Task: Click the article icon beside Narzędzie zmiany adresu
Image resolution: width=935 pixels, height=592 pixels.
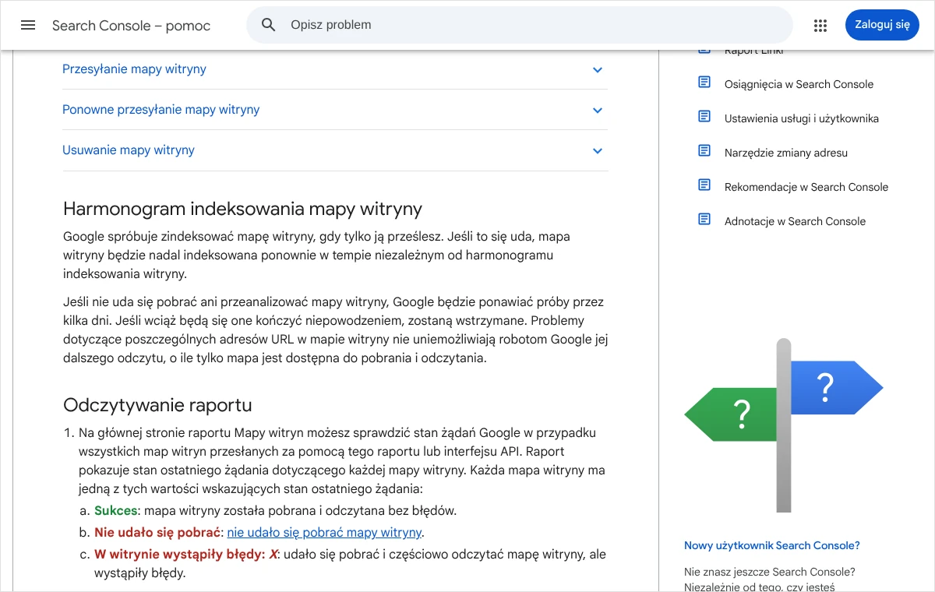Action: (704, 150)
